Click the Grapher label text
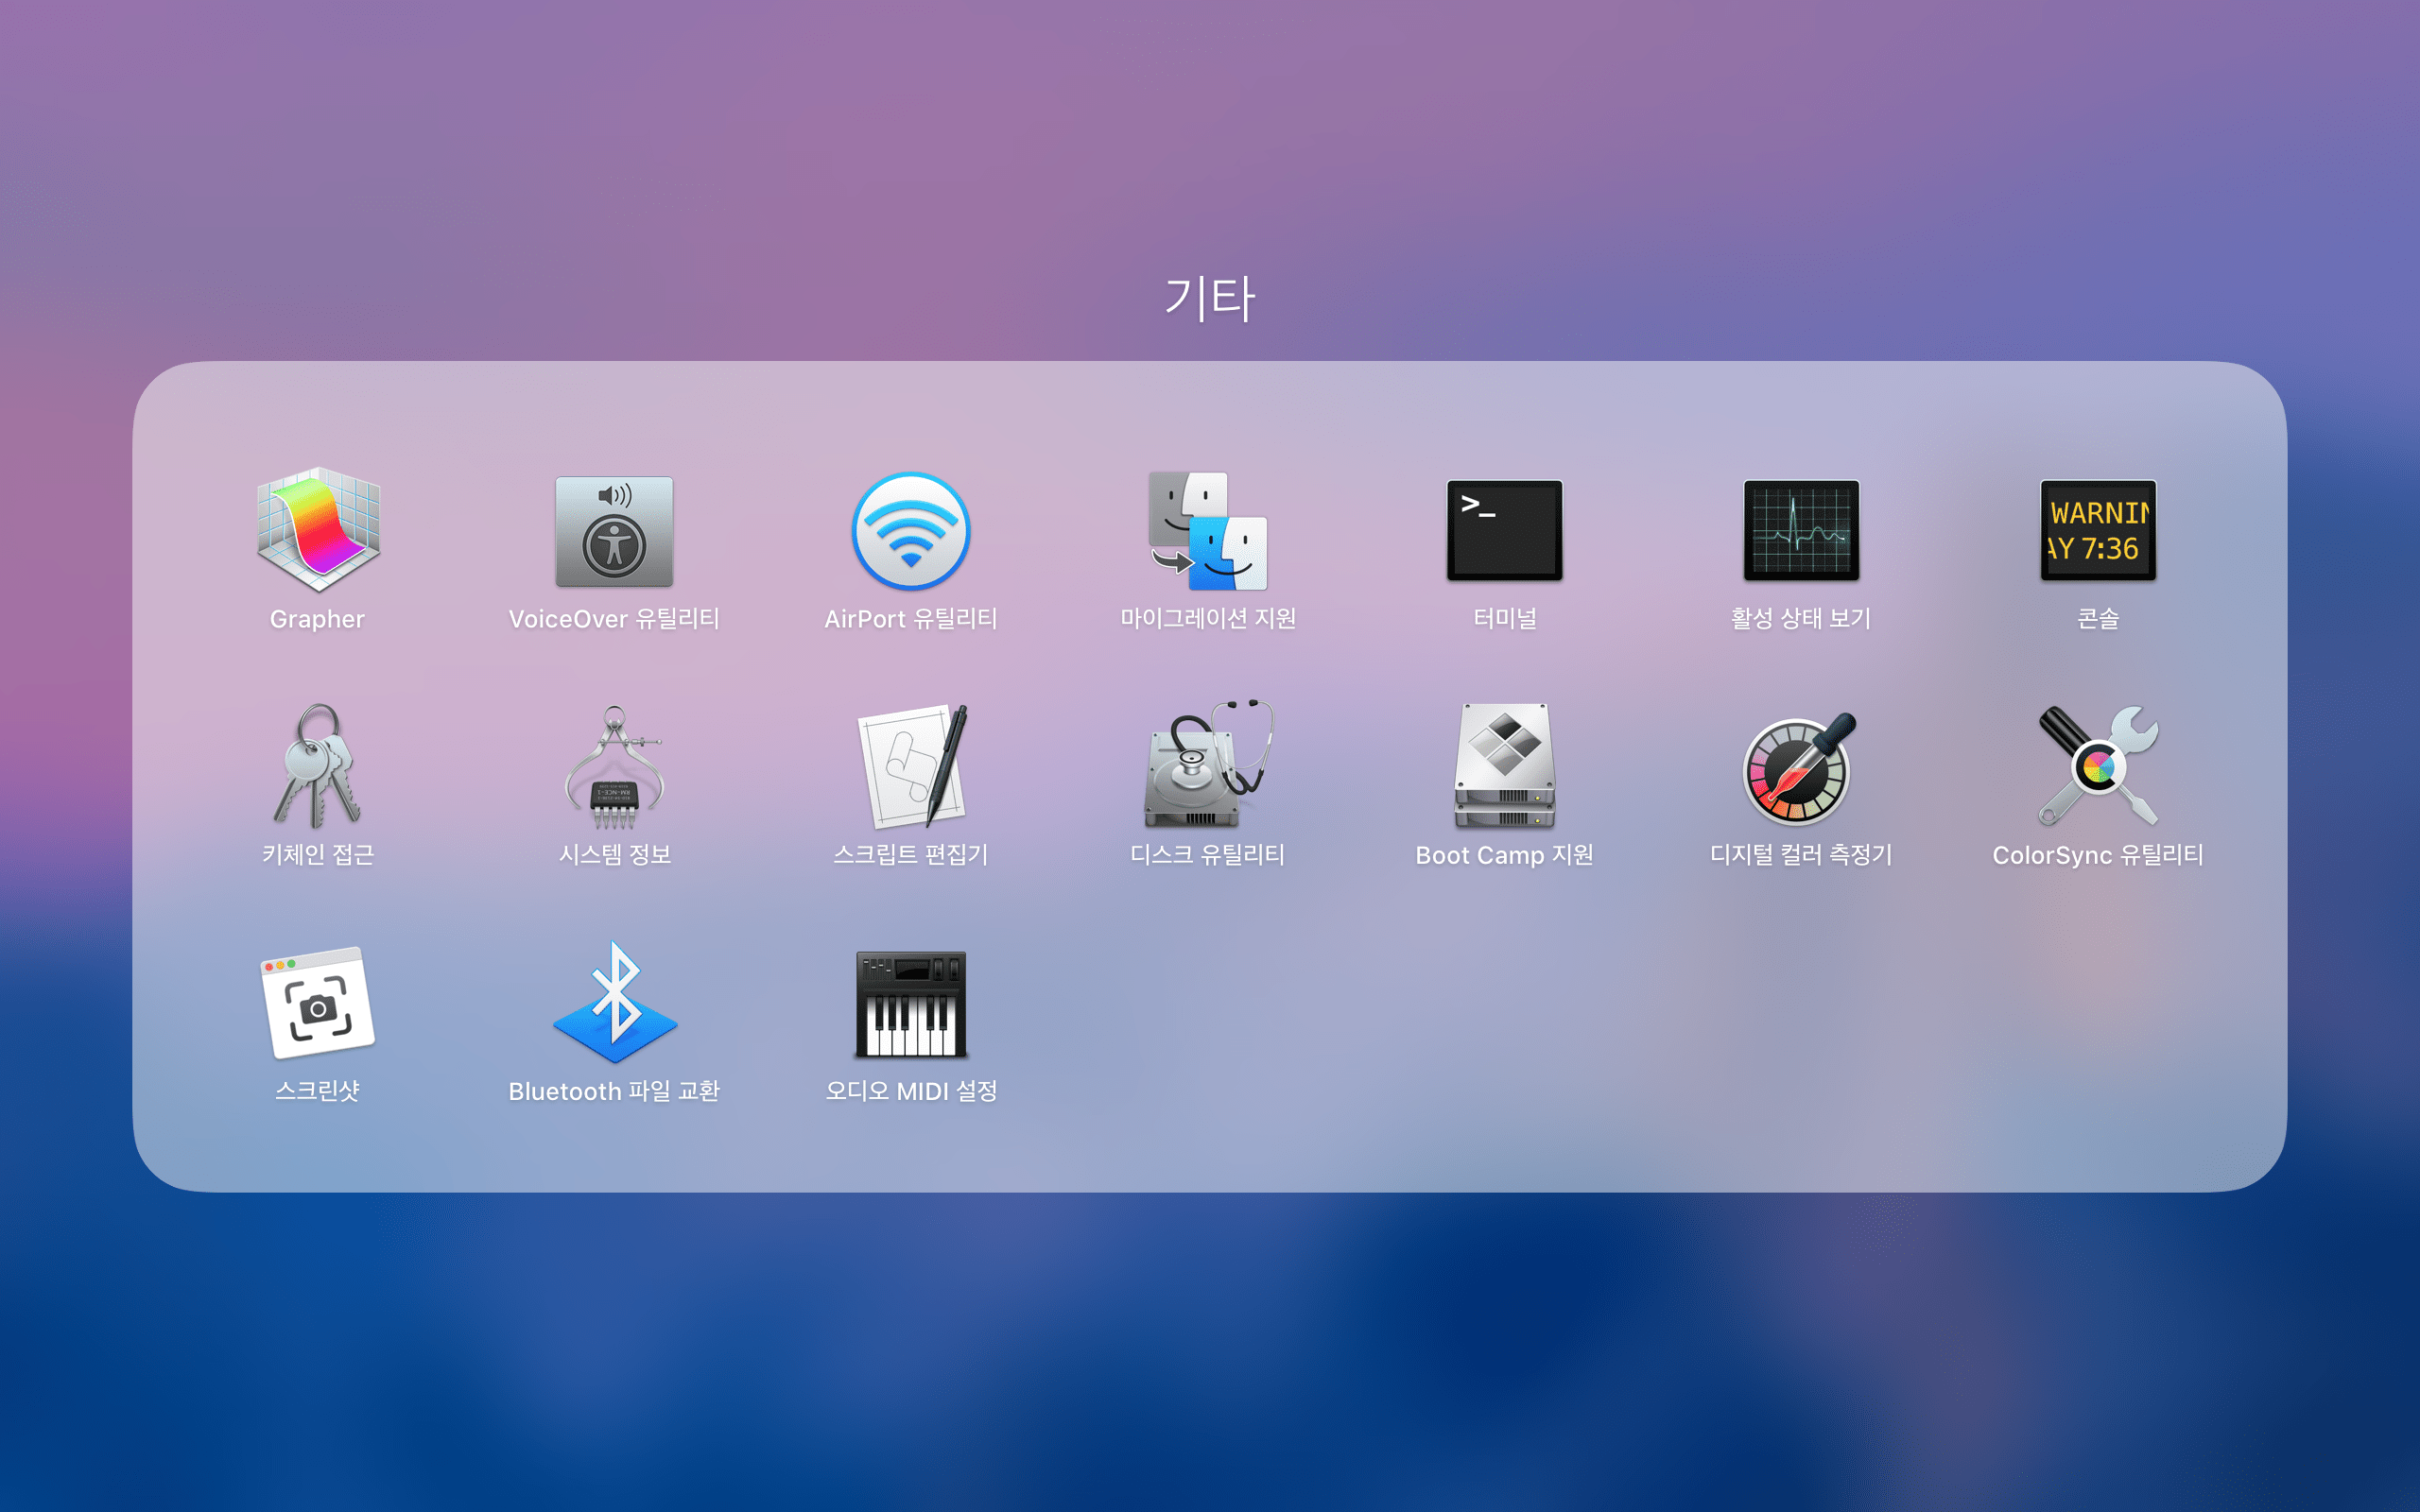2420x1512 pixels. (317, 619)
